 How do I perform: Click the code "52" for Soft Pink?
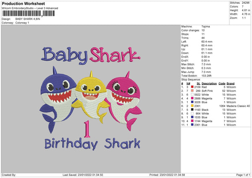click(x=224, y=91)
